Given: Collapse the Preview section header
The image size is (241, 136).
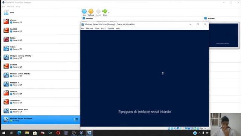Looking at the screenshot, I should [x=211, y=19].
